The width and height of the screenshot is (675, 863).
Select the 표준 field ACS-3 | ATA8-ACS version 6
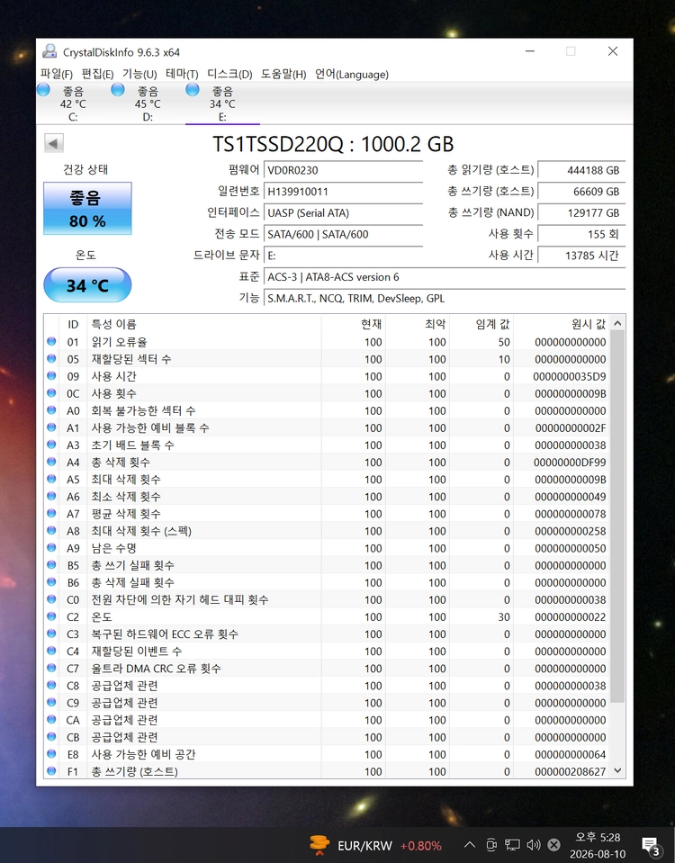pyautogui.click(x=445, y=277)
